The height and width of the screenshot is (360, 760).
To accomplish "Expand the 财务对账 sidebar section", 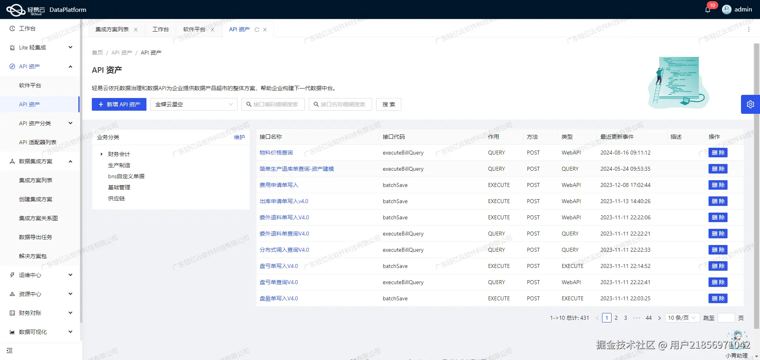I will [x=70, y=313].
